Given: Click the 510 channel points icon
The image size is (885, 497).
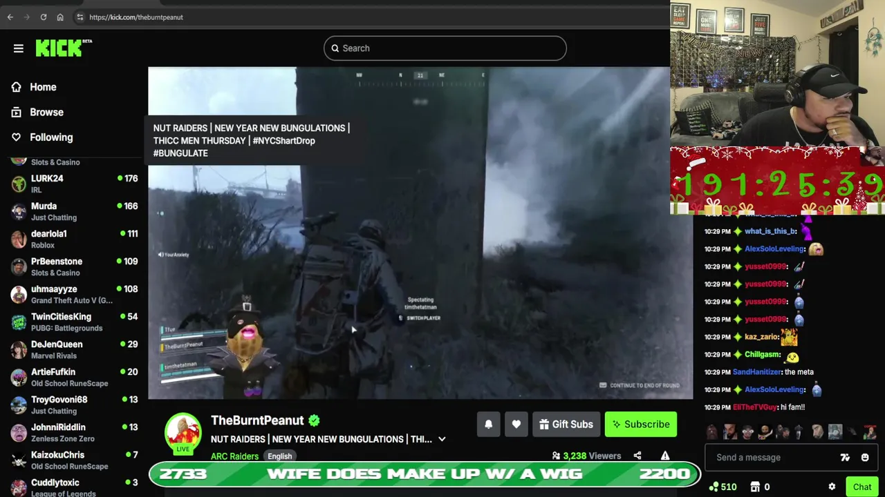Looking at the screenshot, I should [x=714, y=487].
